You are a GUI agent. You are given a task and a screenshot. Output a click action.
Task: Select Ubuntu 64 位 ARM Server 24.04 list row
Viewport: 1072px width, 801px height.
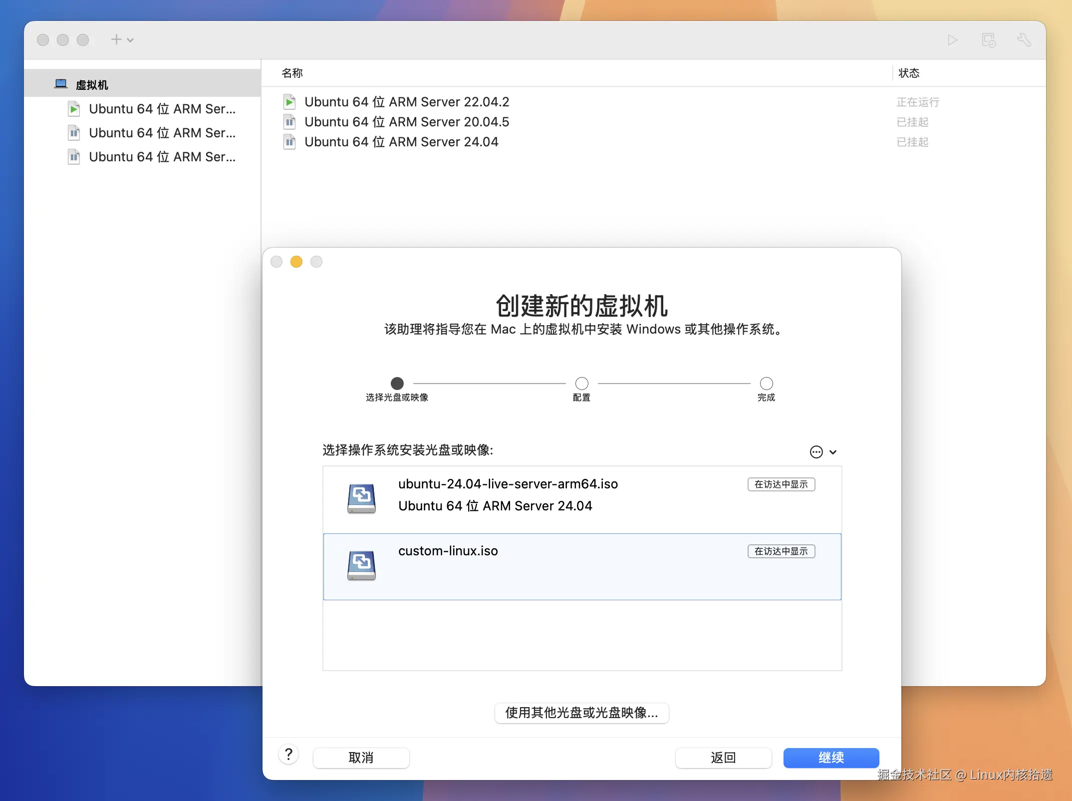(401, 142)
